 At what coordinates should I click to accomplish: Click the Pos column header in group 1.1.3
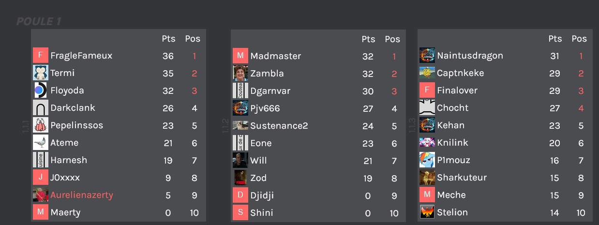click(579, 39)
